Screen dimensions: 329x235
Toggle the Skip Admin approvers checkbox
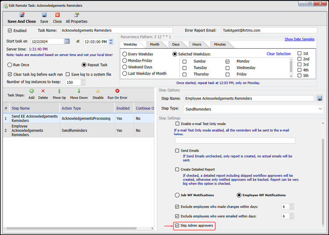click(x=177, y=226)
